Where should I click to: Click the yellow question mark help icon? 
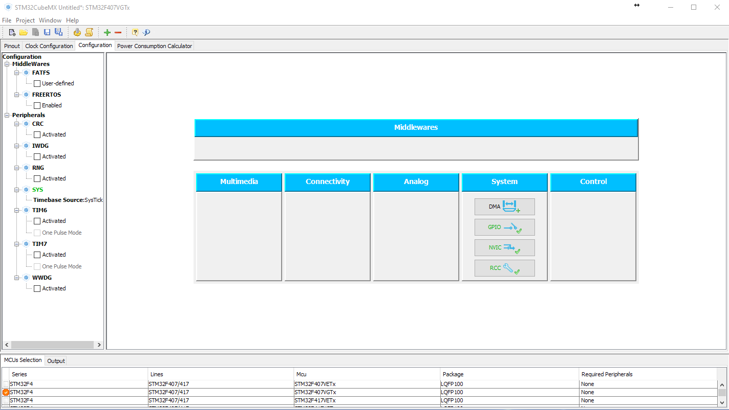pyautogui.click(x=135, y=32)
